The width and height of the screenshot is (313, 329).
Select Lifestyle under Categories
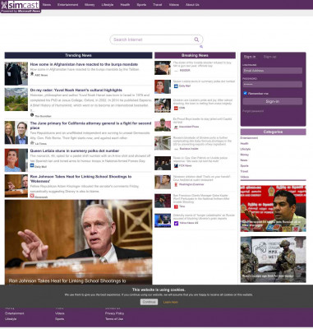tap(246, 149)
